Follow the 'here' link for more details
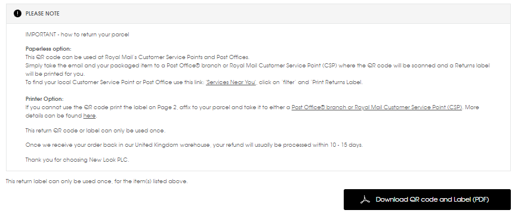The height and width of the screenshot is (216, 518). click(89, 116)
